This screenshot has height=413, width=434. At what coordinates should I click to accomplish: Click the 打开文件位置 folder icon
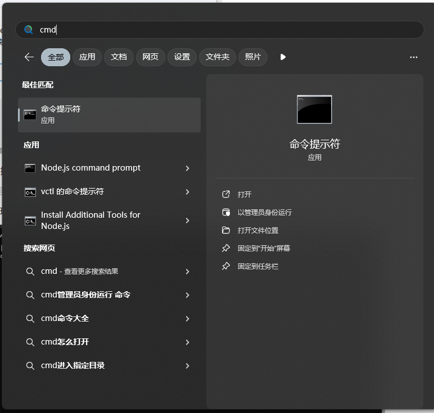226,230
